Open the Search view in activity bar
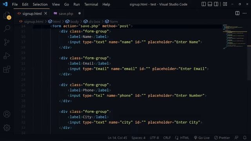The width and height of the screenshot is (251, 141). click(7, 29)
